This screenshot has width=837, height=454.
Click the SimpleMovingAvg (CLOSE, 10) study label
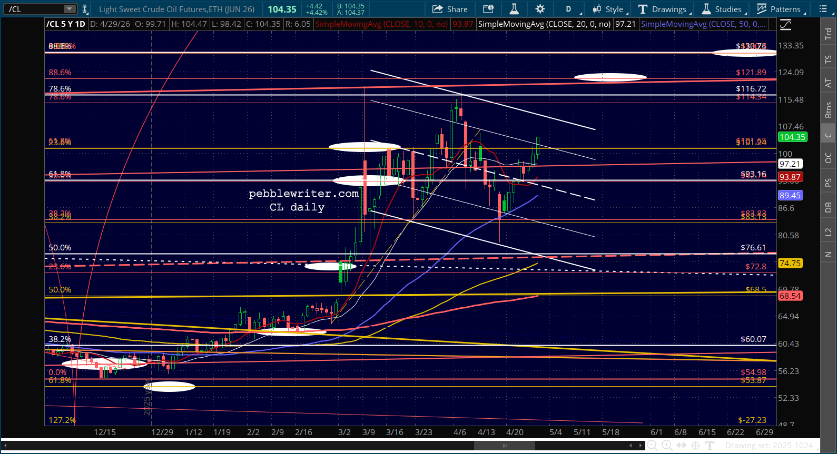point(382,24)
